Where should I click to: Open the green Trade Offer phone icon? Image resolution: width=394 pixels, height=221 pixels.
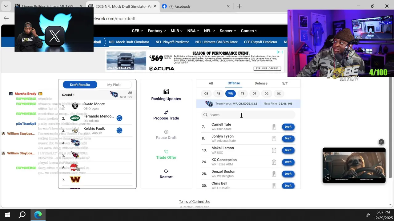pos(166,152)
